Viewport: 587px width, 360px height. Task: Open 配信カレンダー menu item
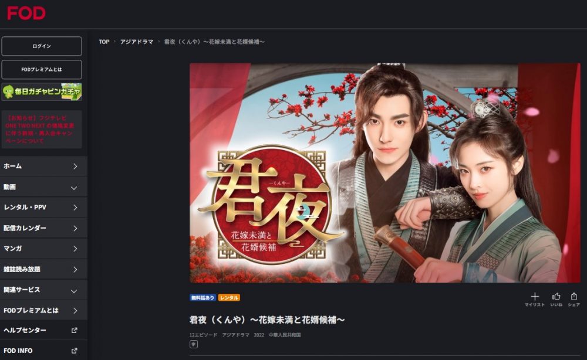[x=43, y=228]
